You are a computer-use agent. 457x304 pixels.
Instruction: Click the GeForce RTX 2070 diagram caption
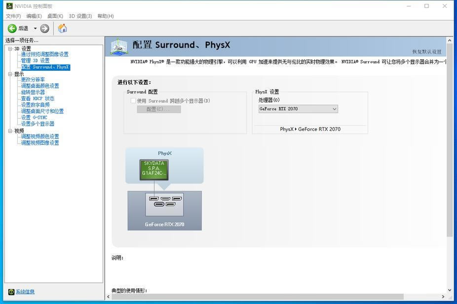pyautogui.click(x=165, y=224)
